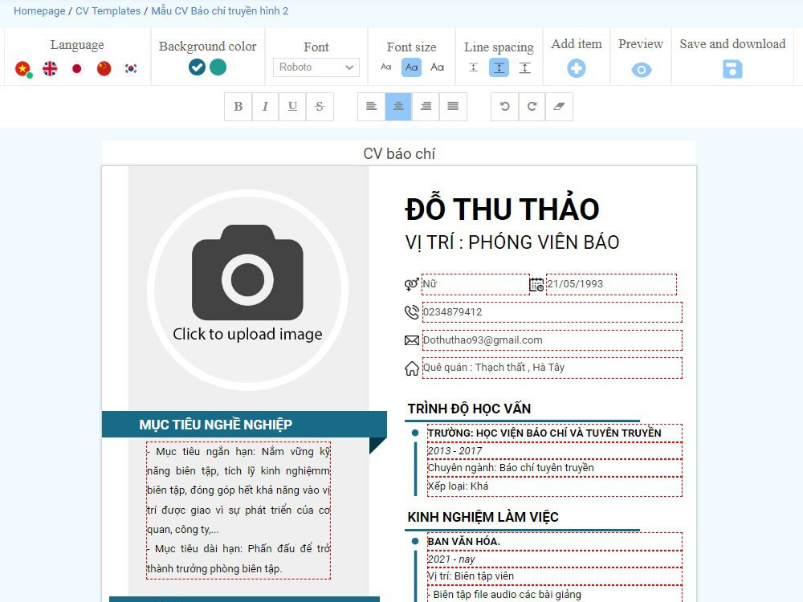Click the Save and download disk icon

733,69
